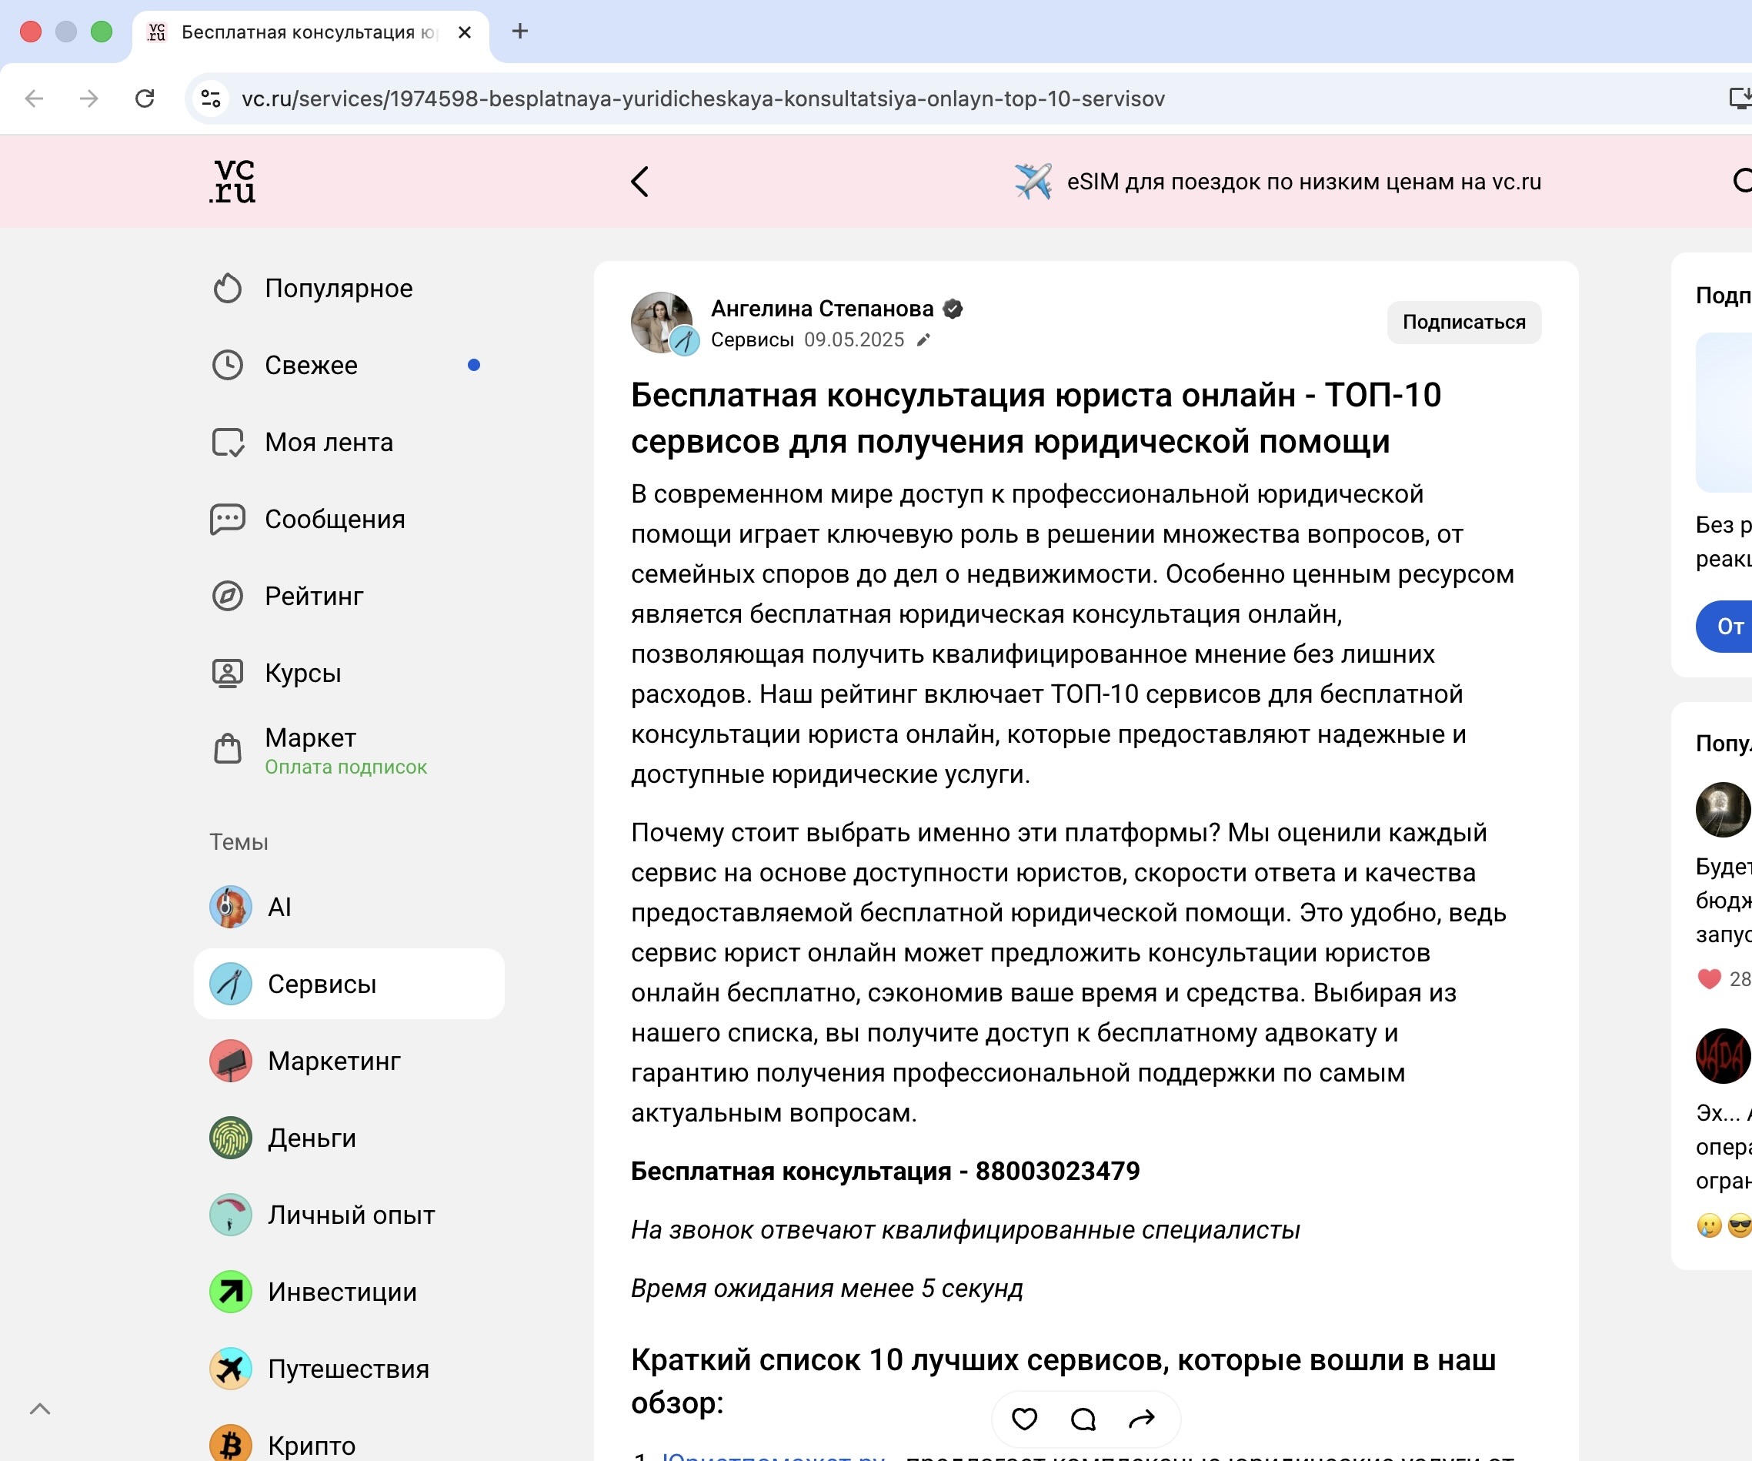Go back with the browser back arrow
This screenshot has width=1752, height=1461.
tap(34, 99)
